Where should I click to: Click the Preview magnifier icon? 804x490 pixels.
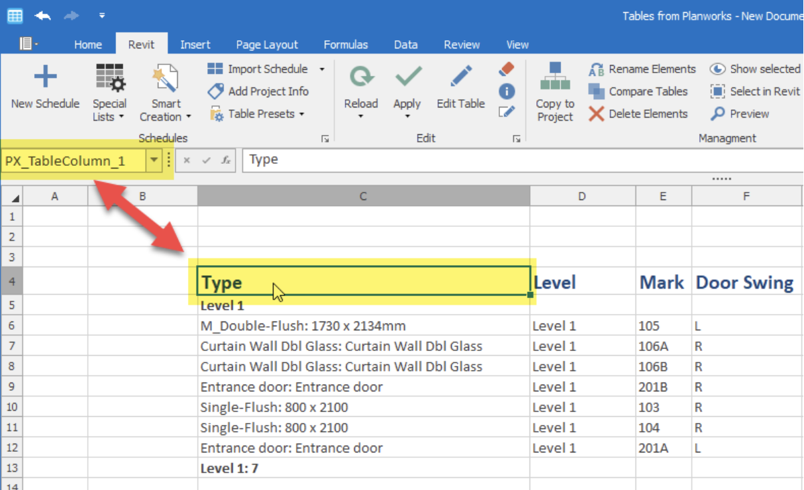point(718,113)
